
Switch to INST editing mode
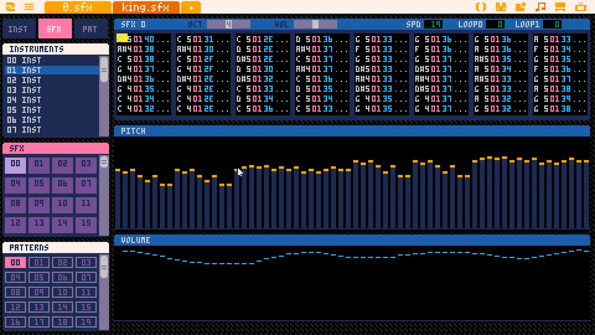pos(18,29)
